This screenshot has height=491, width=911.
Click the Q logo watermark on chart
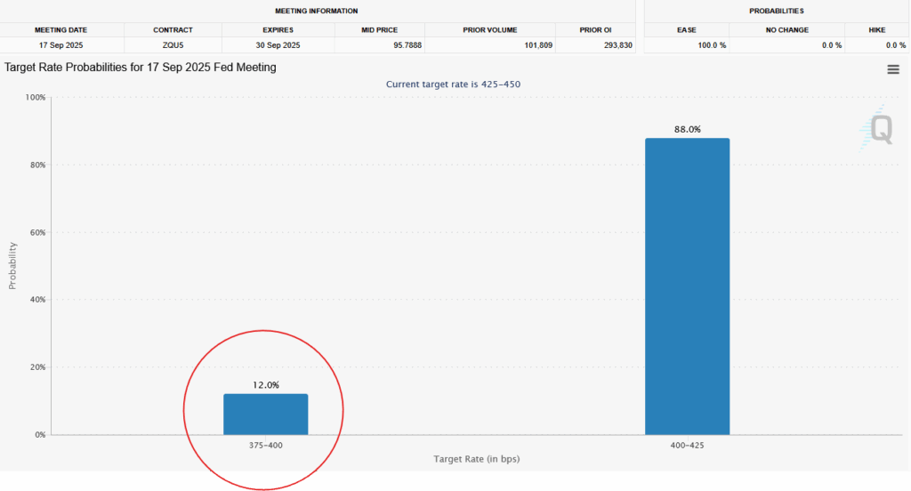tap(879, 129)
